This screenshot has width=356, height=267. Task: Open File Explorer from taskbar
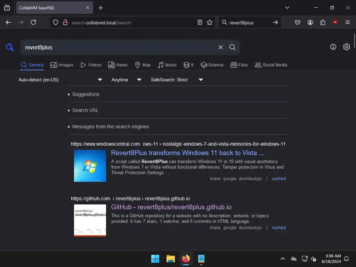click(x=170, y=259)
